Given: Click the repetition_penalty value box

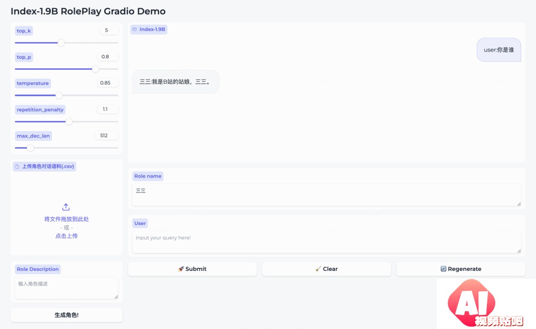Looking at the screenshot, I should [x=108, y=109].
